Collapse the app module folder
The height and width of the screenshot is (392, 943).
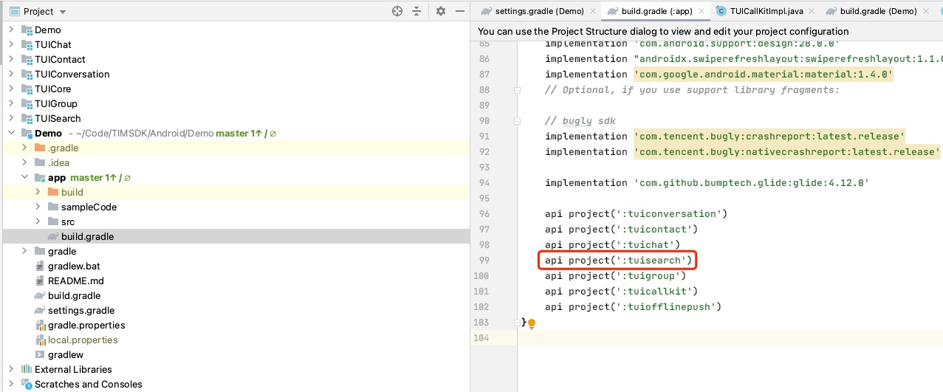click(24, 177)
